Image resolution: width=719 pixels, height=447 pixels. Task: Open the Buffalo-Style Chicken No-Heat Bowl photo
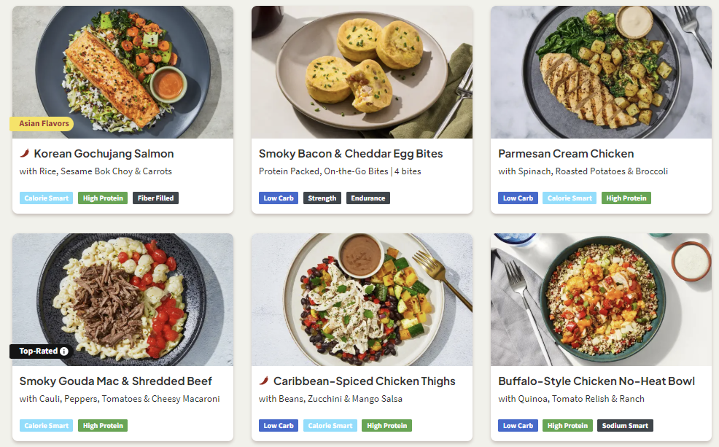click(x=601, y=300)
